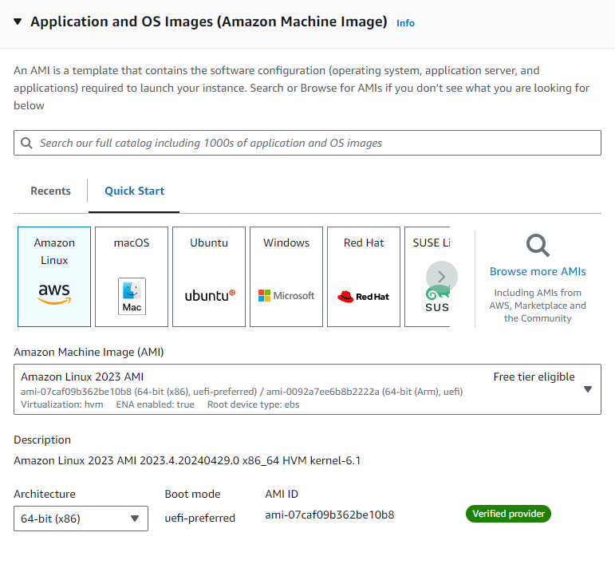The image size is (615, 564).
Task: Click the Root device type: ebs text
Action: point(253,404)
